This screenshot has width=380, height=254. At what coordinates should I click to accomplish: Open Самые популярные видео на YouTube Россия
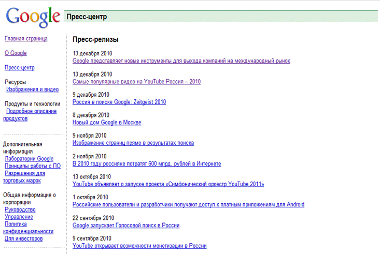(137, 82)
